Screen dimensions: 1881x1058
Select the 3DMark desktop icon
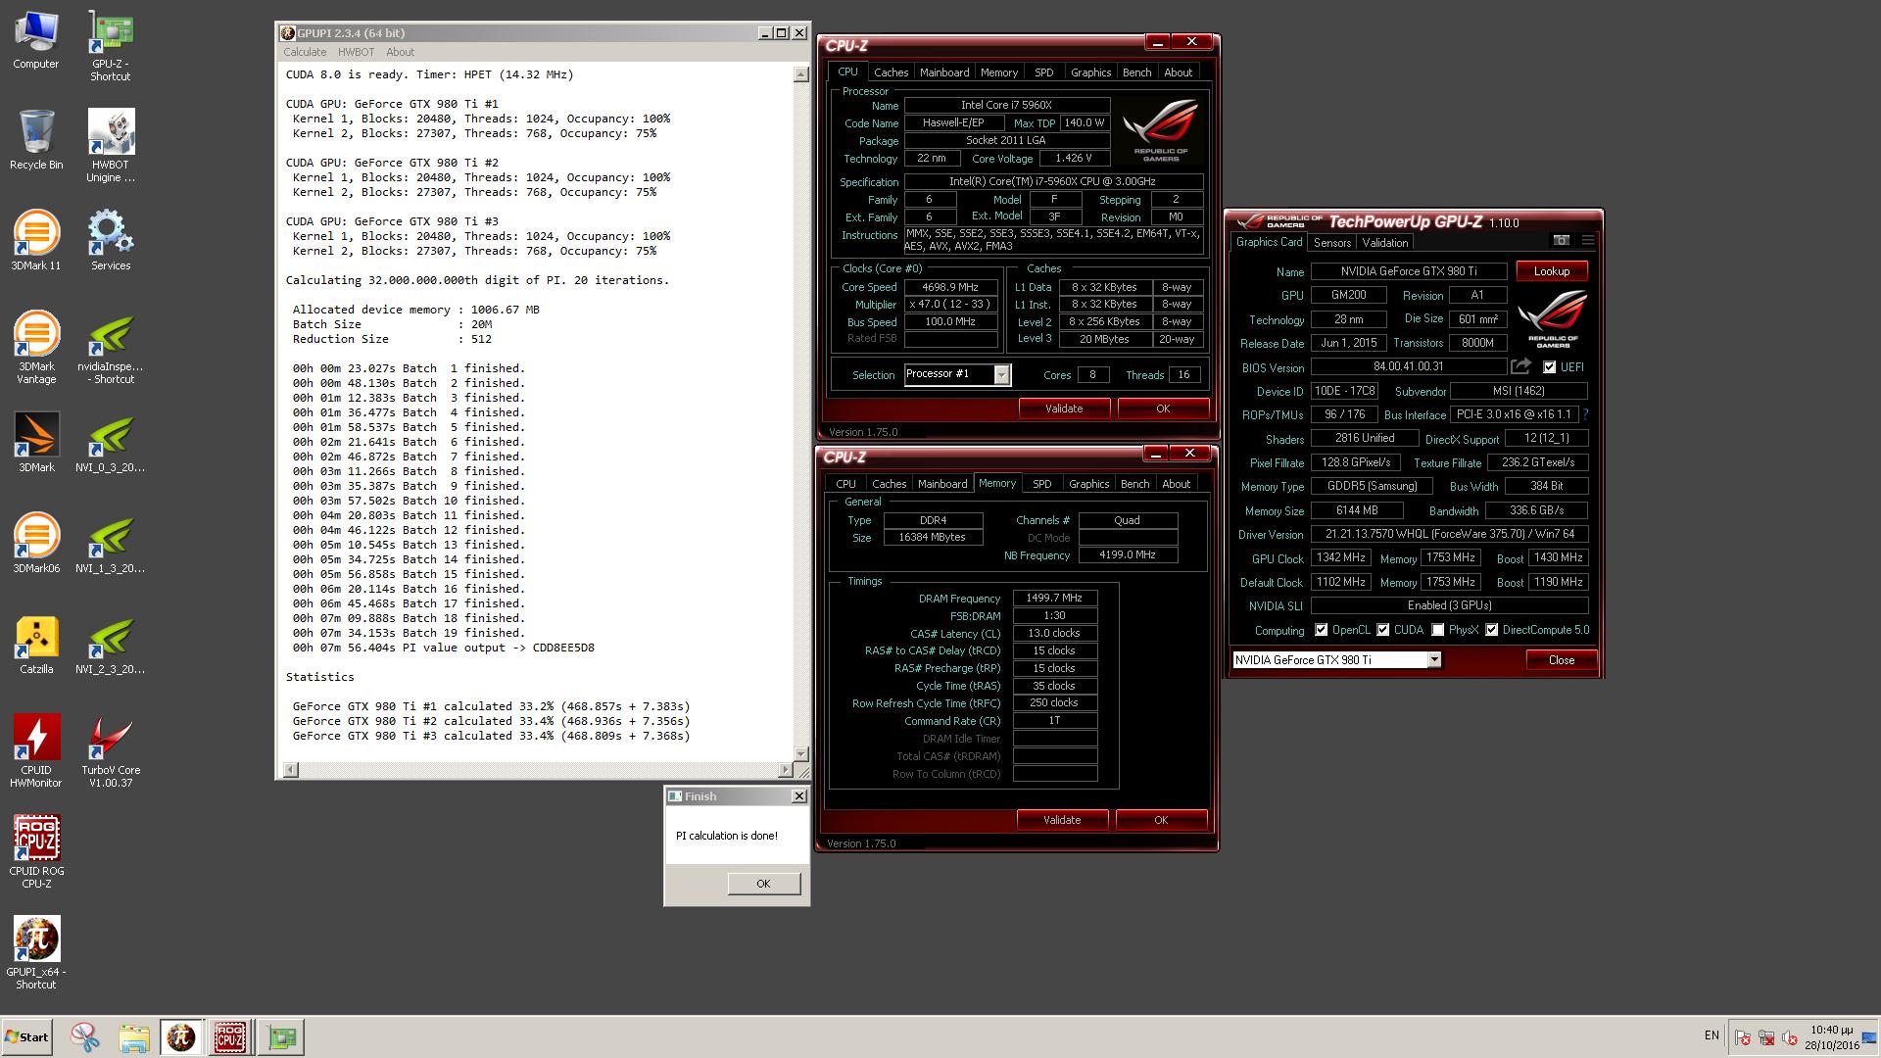(x=36, y=443)
